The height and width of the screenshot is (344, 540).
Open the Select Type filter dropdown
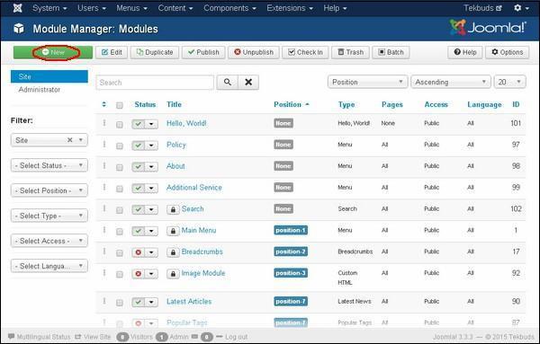(49, 216)
